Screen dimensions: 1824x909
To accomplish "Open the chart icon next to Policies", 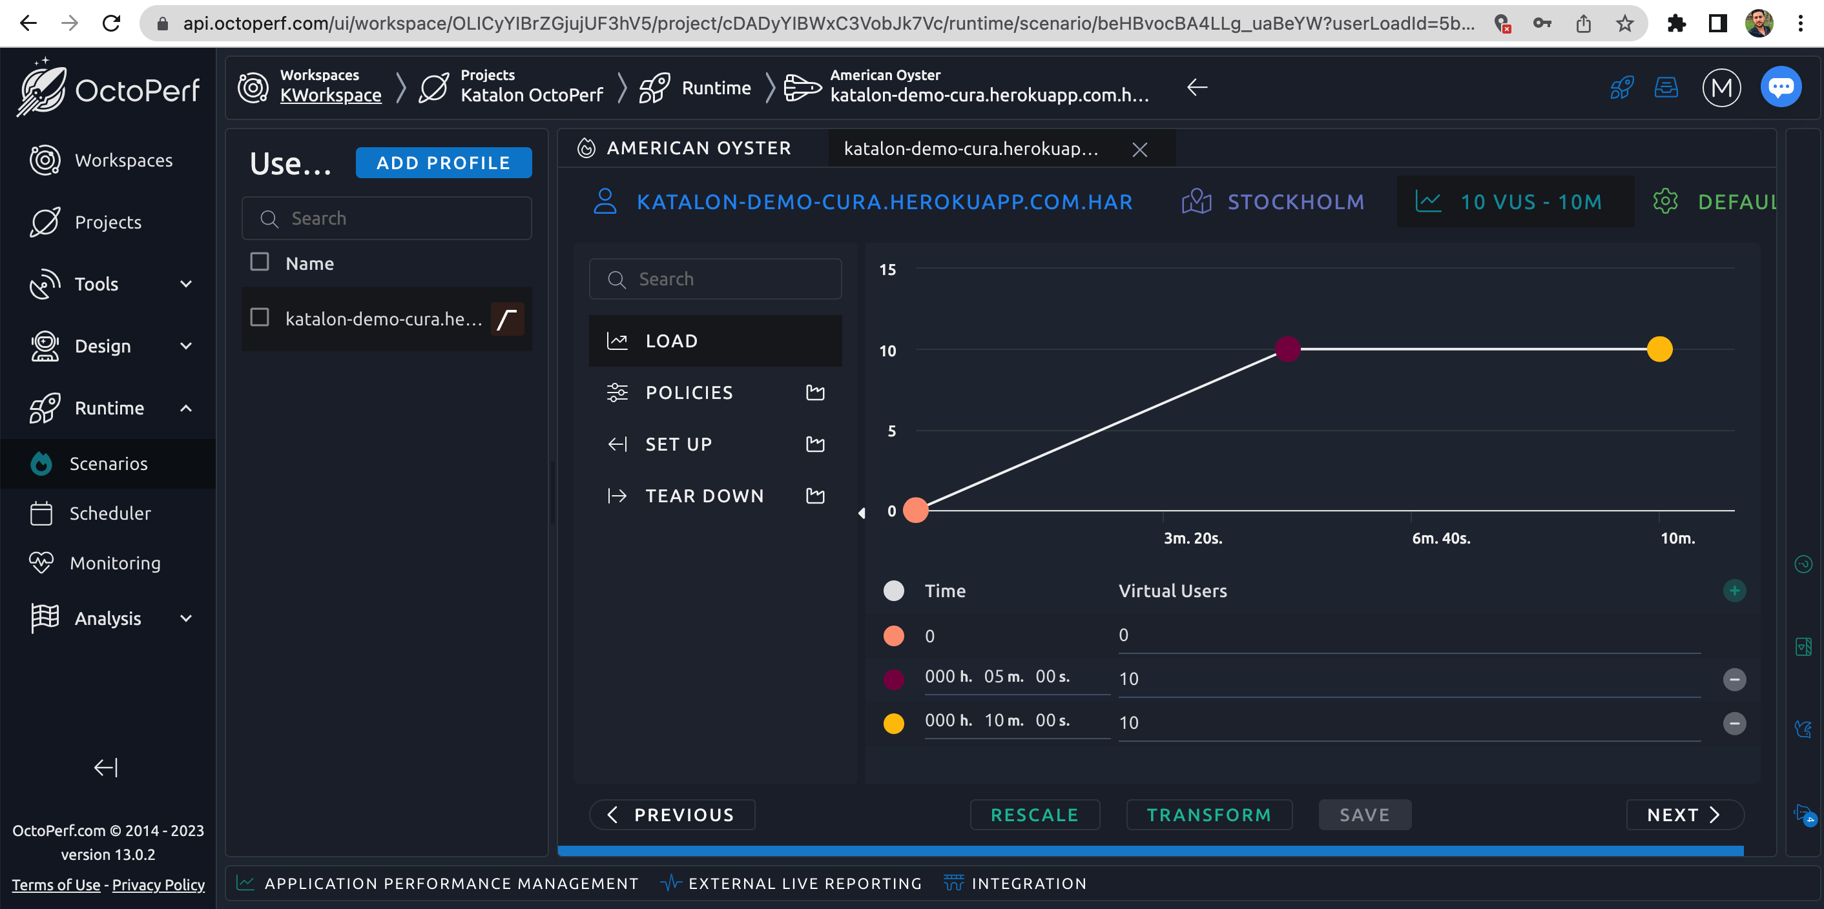I will point(815,393).
